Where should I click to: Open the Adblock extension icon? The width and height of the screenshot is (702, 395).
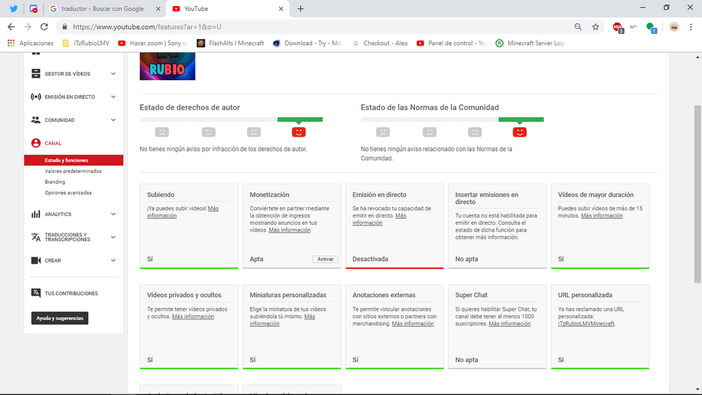(x=617, y=27)
